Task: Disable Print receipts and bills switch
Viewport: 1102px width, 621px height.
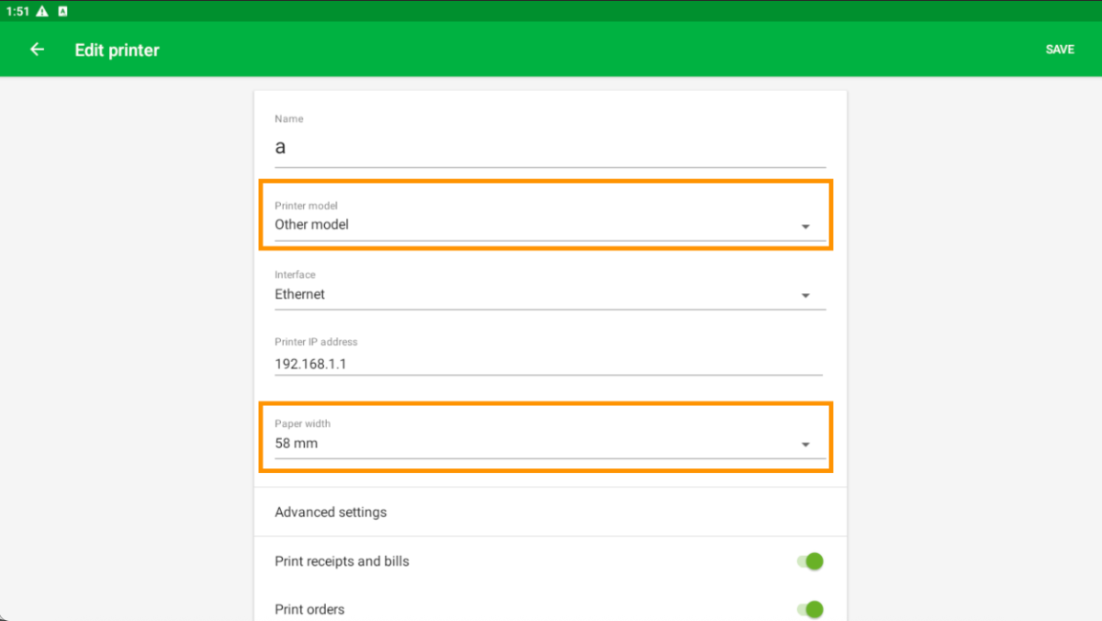Action: (x=809, y=561)
